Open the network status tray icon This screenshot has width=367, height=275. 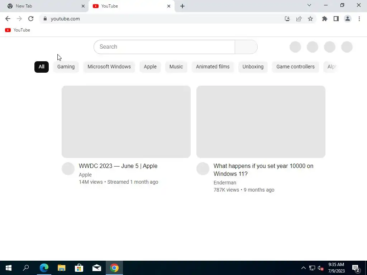[312, 268]
